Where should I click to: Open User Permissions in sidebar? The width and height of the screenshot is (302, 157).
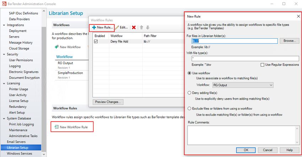pyautogui.click(x=21, y=60)
